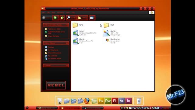
Task: Click Make a new folder link
Action: tap(54, 29)
